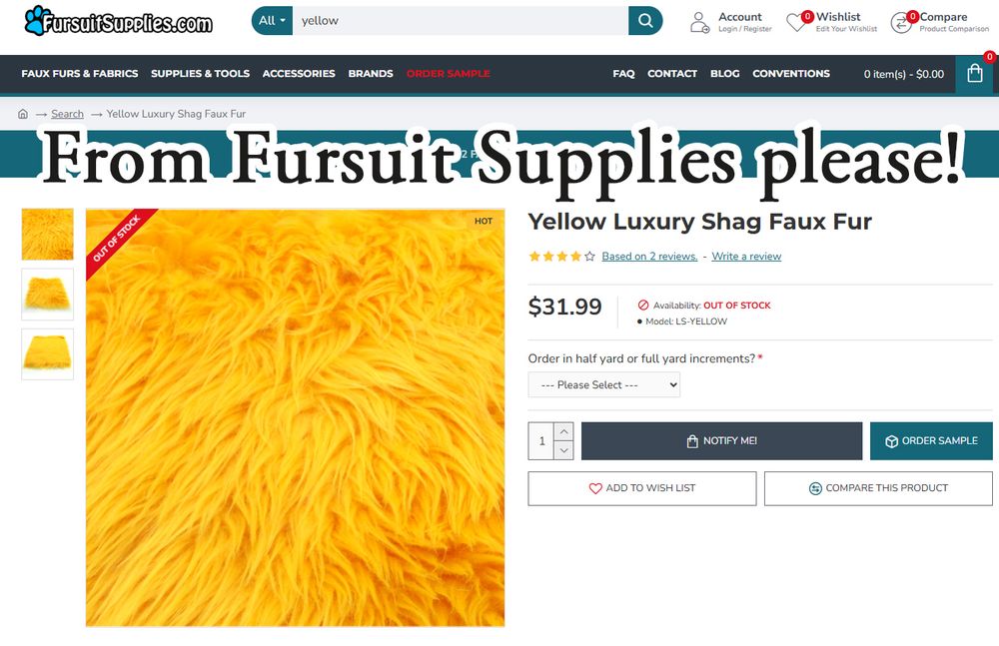This screenshot has width=999, height=646.
Task: Increase quantity with the up arrow
Action: (x=563, y=431)
